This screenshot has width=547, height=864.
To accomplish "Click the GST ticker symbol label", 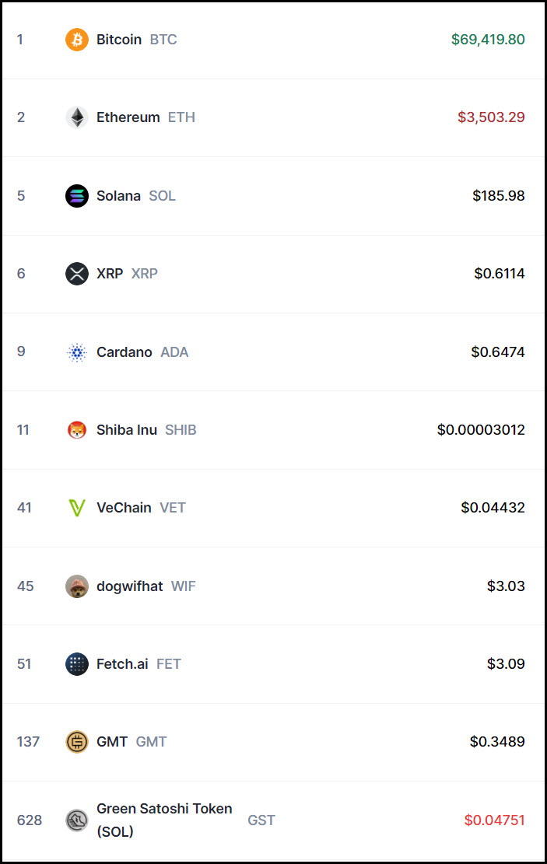I will (261, 820).
